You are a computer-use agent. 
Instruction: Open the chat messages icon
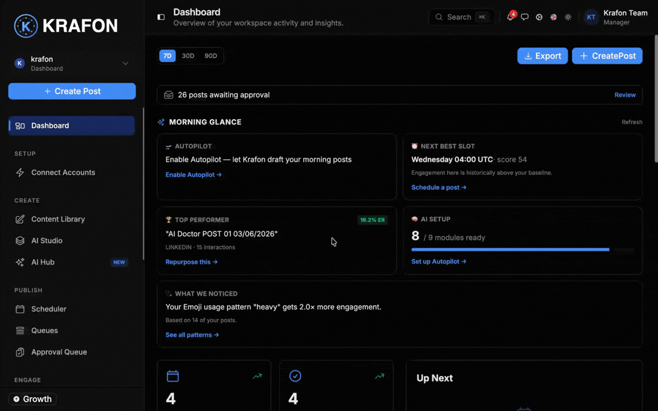click(x=525, y=17)
